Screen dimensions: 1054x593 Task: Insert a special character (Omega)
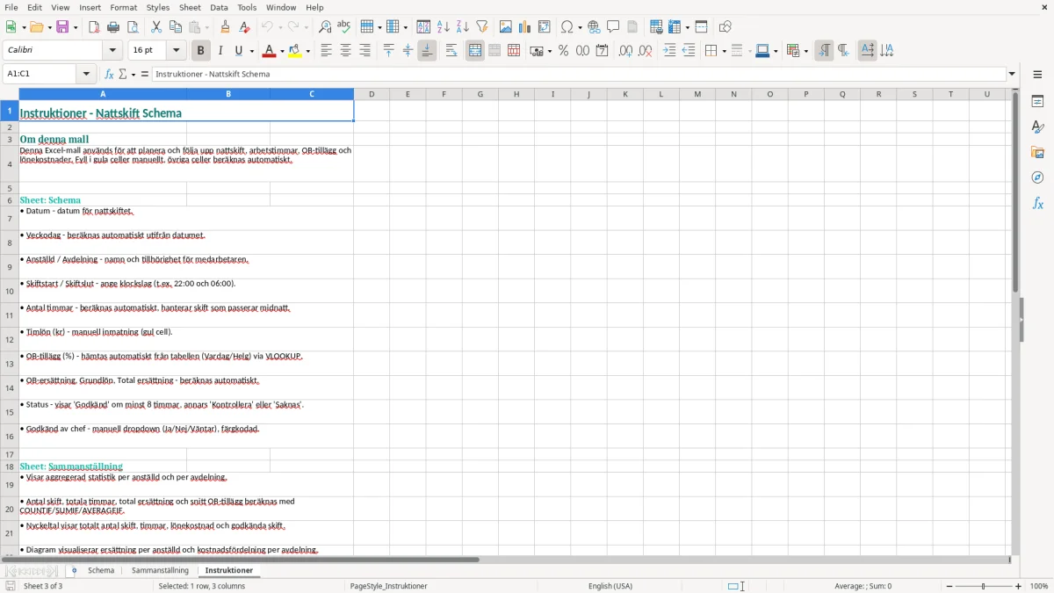(x=567, y=27)
